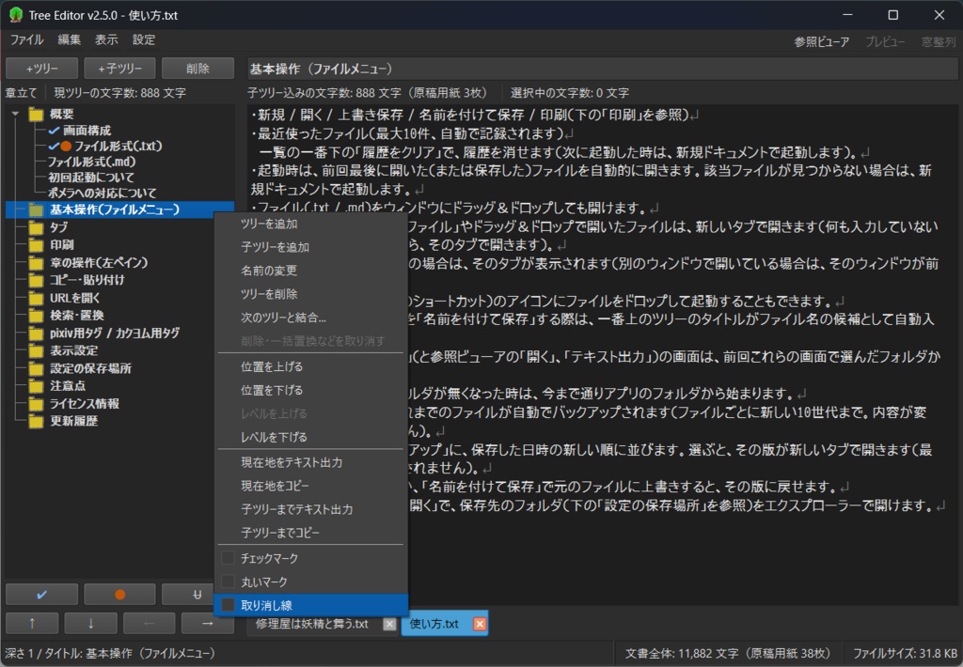The width and height of the screenshot is (963, 667).
Task: Select the pixiv用タグ / カクヨム用タグ tree item
Action: (x=115, y=333)
